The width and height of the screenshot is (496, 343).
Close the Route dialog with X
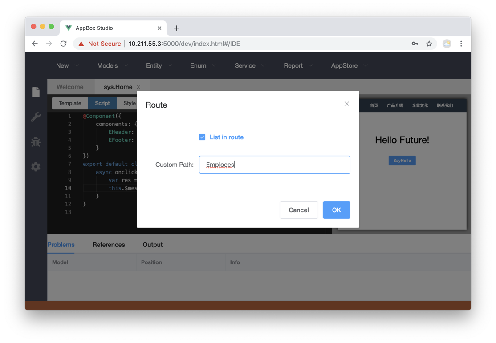click(347, 104)
